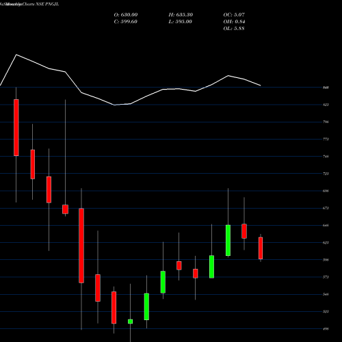Click the close price text 'C: 599.60'

click(126, 22)
